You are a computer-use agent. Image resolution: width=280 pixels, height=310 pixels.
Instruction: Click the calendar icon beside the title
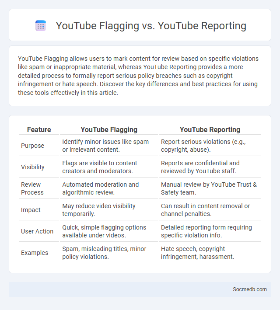tap(41, 25)
